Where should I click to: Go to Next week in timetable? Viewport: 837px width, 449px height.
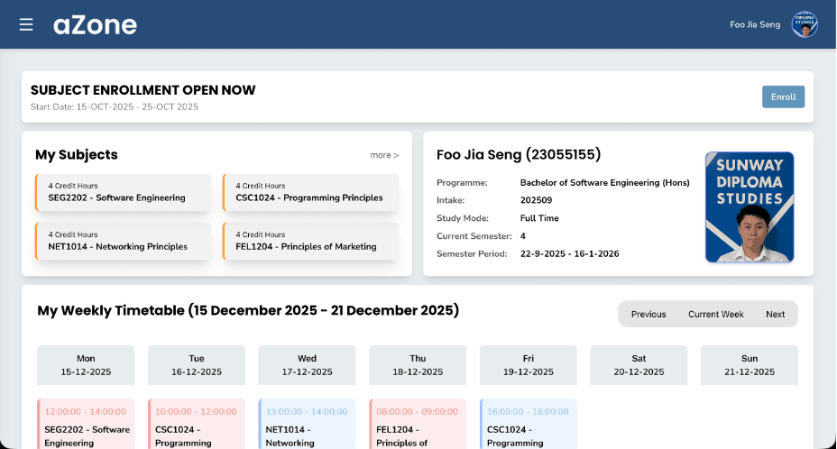(775, 314)
